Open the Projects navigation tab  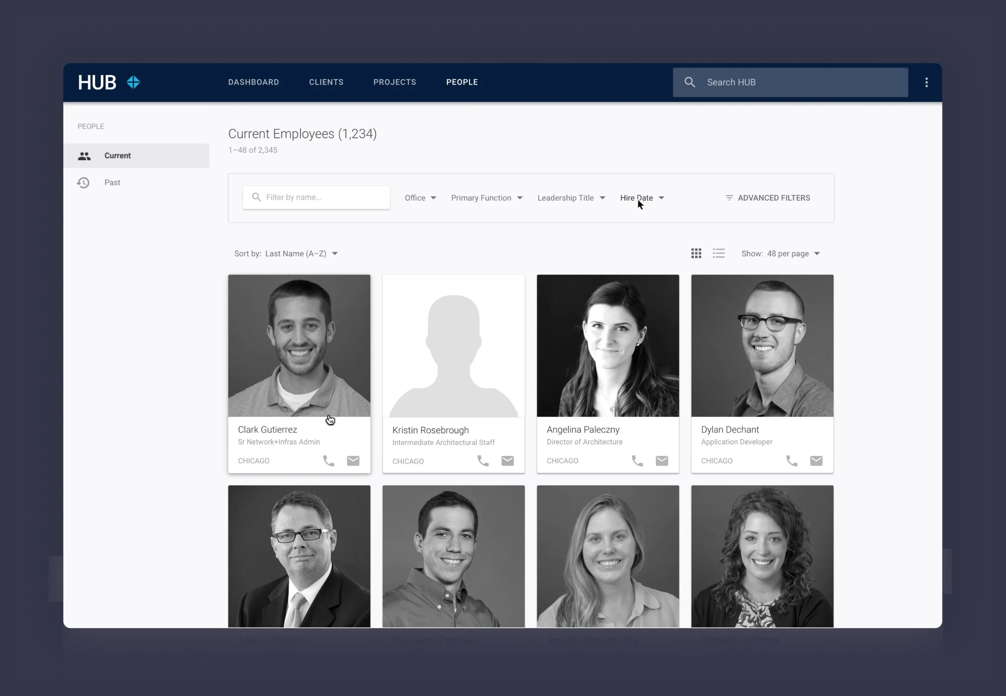click(394, 82)
